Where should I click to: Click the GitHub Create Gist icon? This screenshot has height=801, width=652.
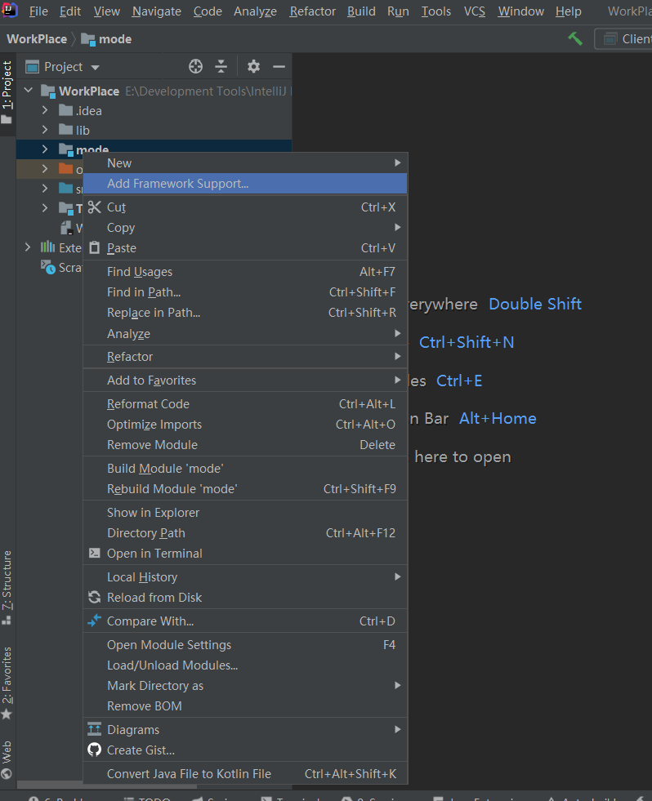pyautogui.click(x=95, y=750)
